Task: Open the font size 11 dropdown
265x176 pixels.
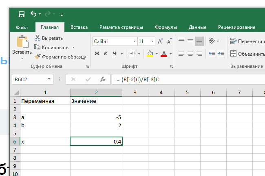Action: pyautogui.click(x=152, y=41)
